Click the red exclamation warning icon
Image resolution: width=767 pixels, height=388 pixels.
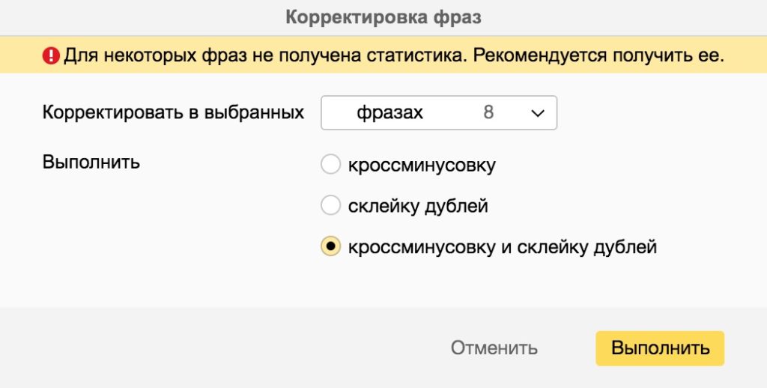pos(51,55)
